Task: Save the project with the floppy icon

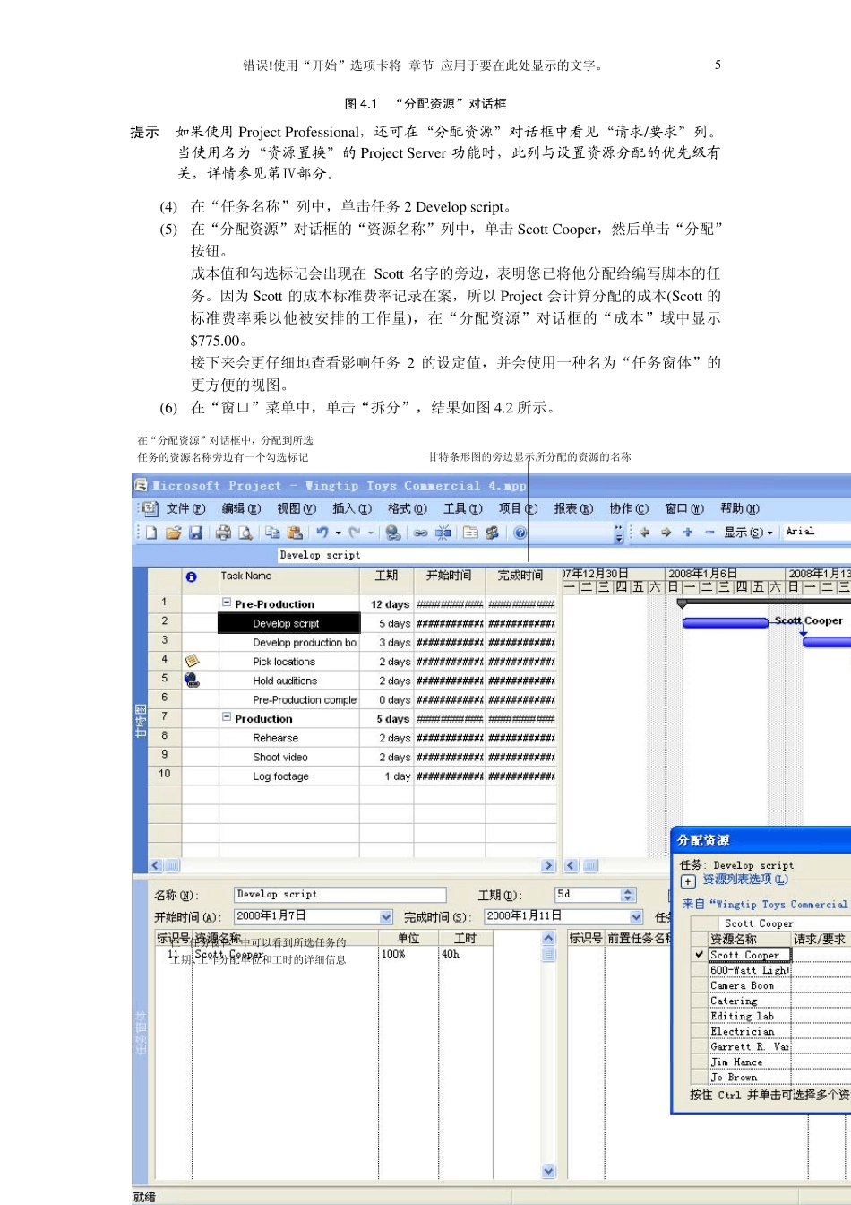Action: click(194, 533)
